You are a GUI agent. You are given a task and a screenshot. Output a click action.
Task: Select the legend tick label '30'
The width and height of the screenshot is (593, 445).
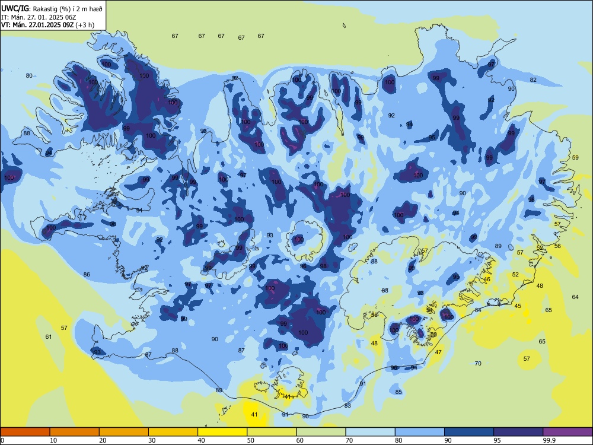152,440
